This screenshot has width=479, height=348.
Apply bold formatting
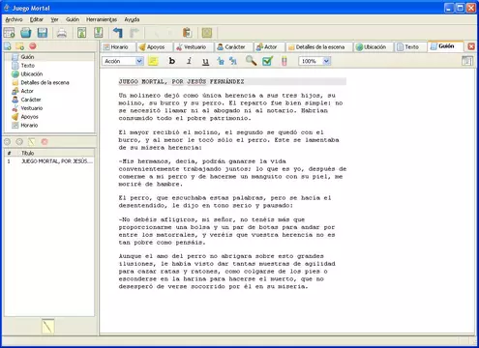pos(172,61)
